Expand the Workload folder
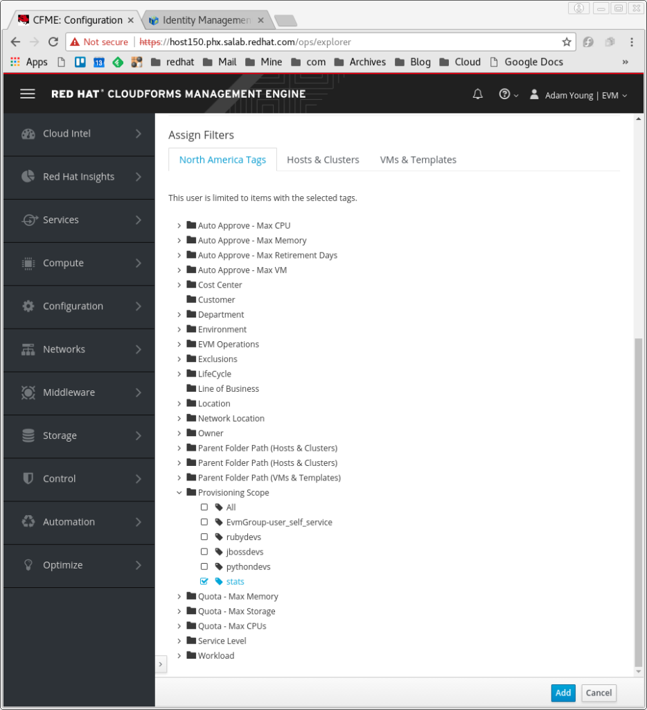The image size is (647, 710). click(x=179, y=656)
